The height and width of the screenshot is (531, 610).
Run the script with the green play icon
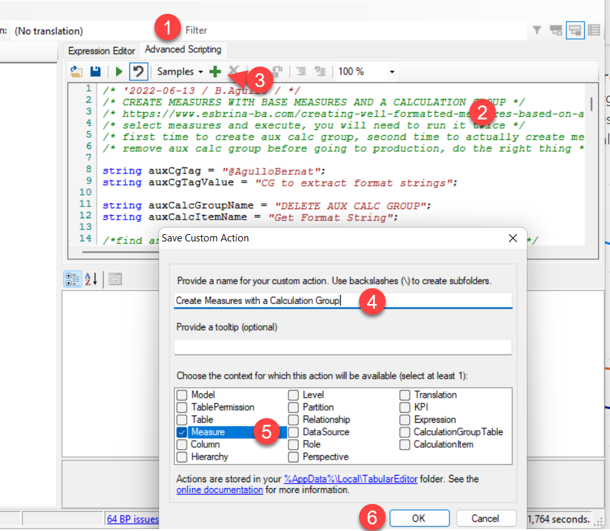(119, 71)
